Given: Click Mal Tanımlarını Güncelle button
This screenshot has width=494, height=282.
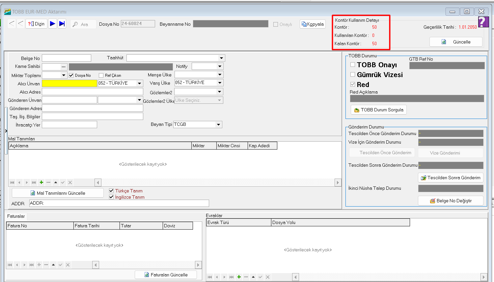Looking at the screenshot, I should coord(58,193).
